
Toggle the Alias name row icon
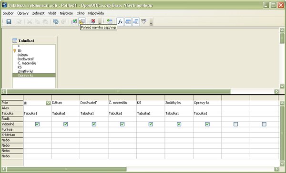[136, 22]
